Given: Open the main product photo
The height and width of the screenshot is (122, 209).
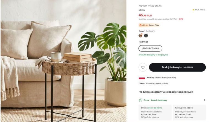Looking at the screenshot, I should coord(63,61).
